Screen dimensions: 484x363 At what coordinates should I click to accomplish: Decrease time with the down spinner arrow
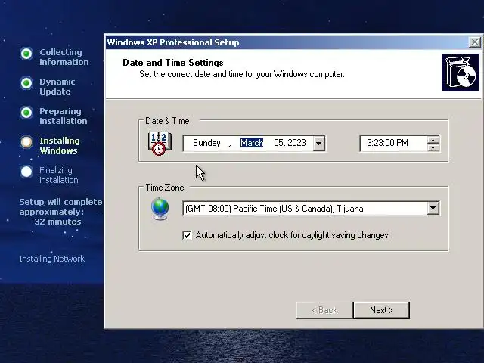pos(433,147)
